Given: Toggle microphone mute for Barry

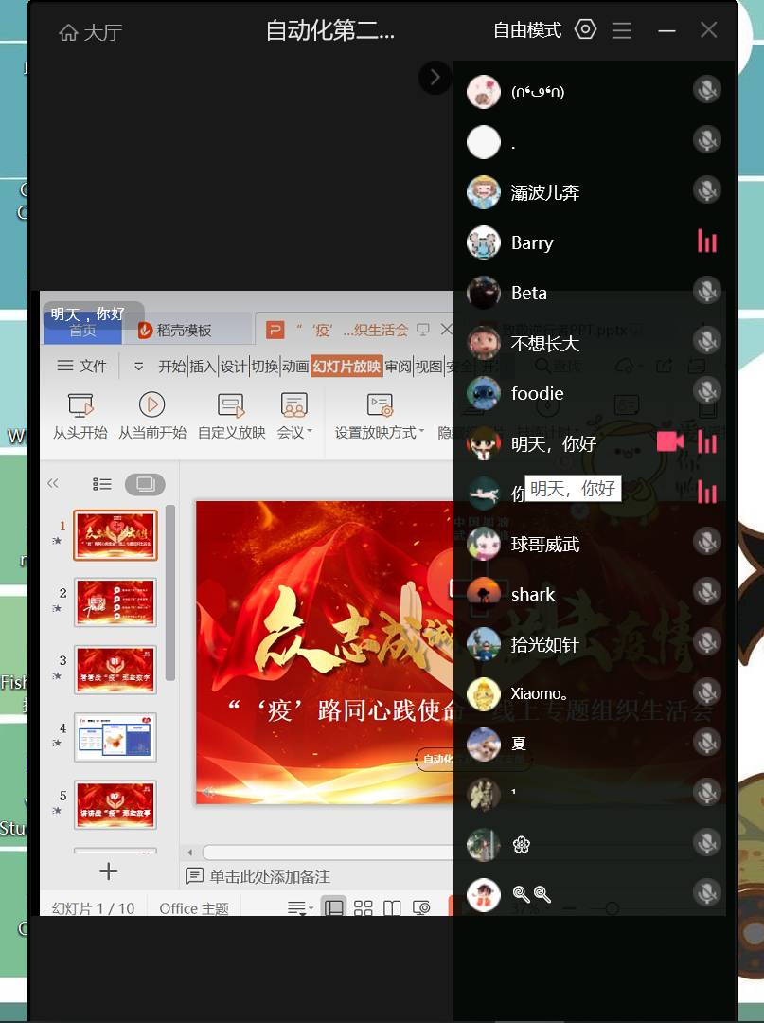Looking at the screenshot, I should click(x=706, y=242).
